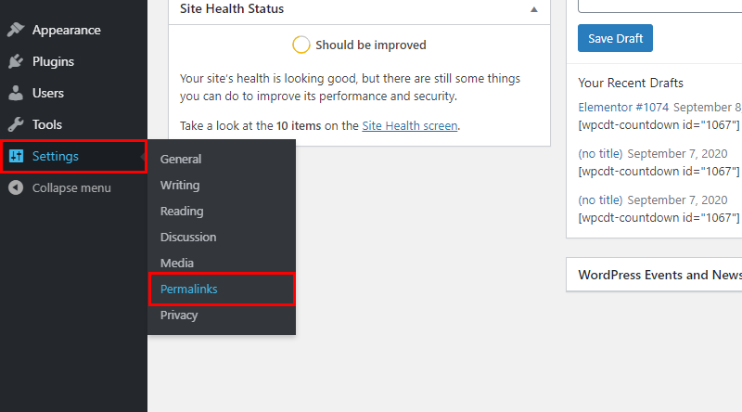
Task: Click the Plugins plug icon
Action: click(16, 61)
